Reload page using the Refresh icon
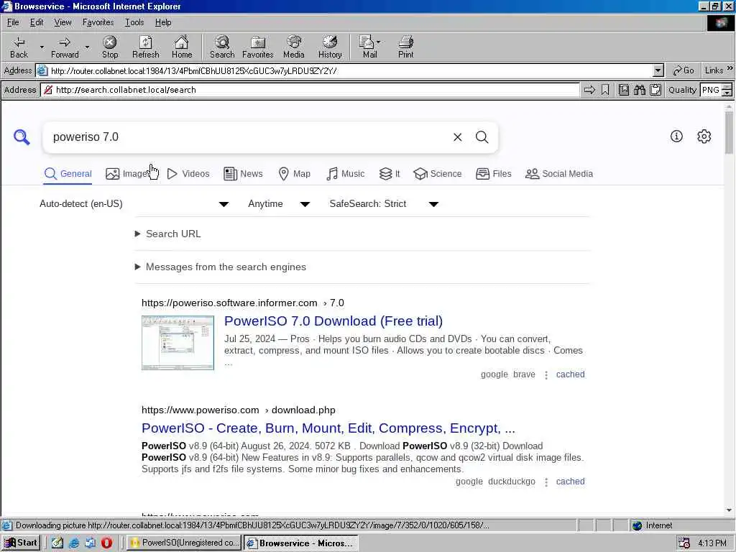 [145, 47]
